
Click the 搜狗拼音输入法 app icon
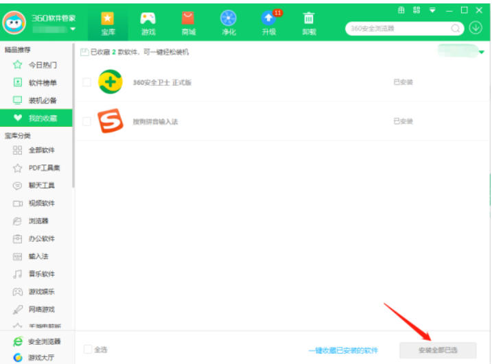point(108,121)
